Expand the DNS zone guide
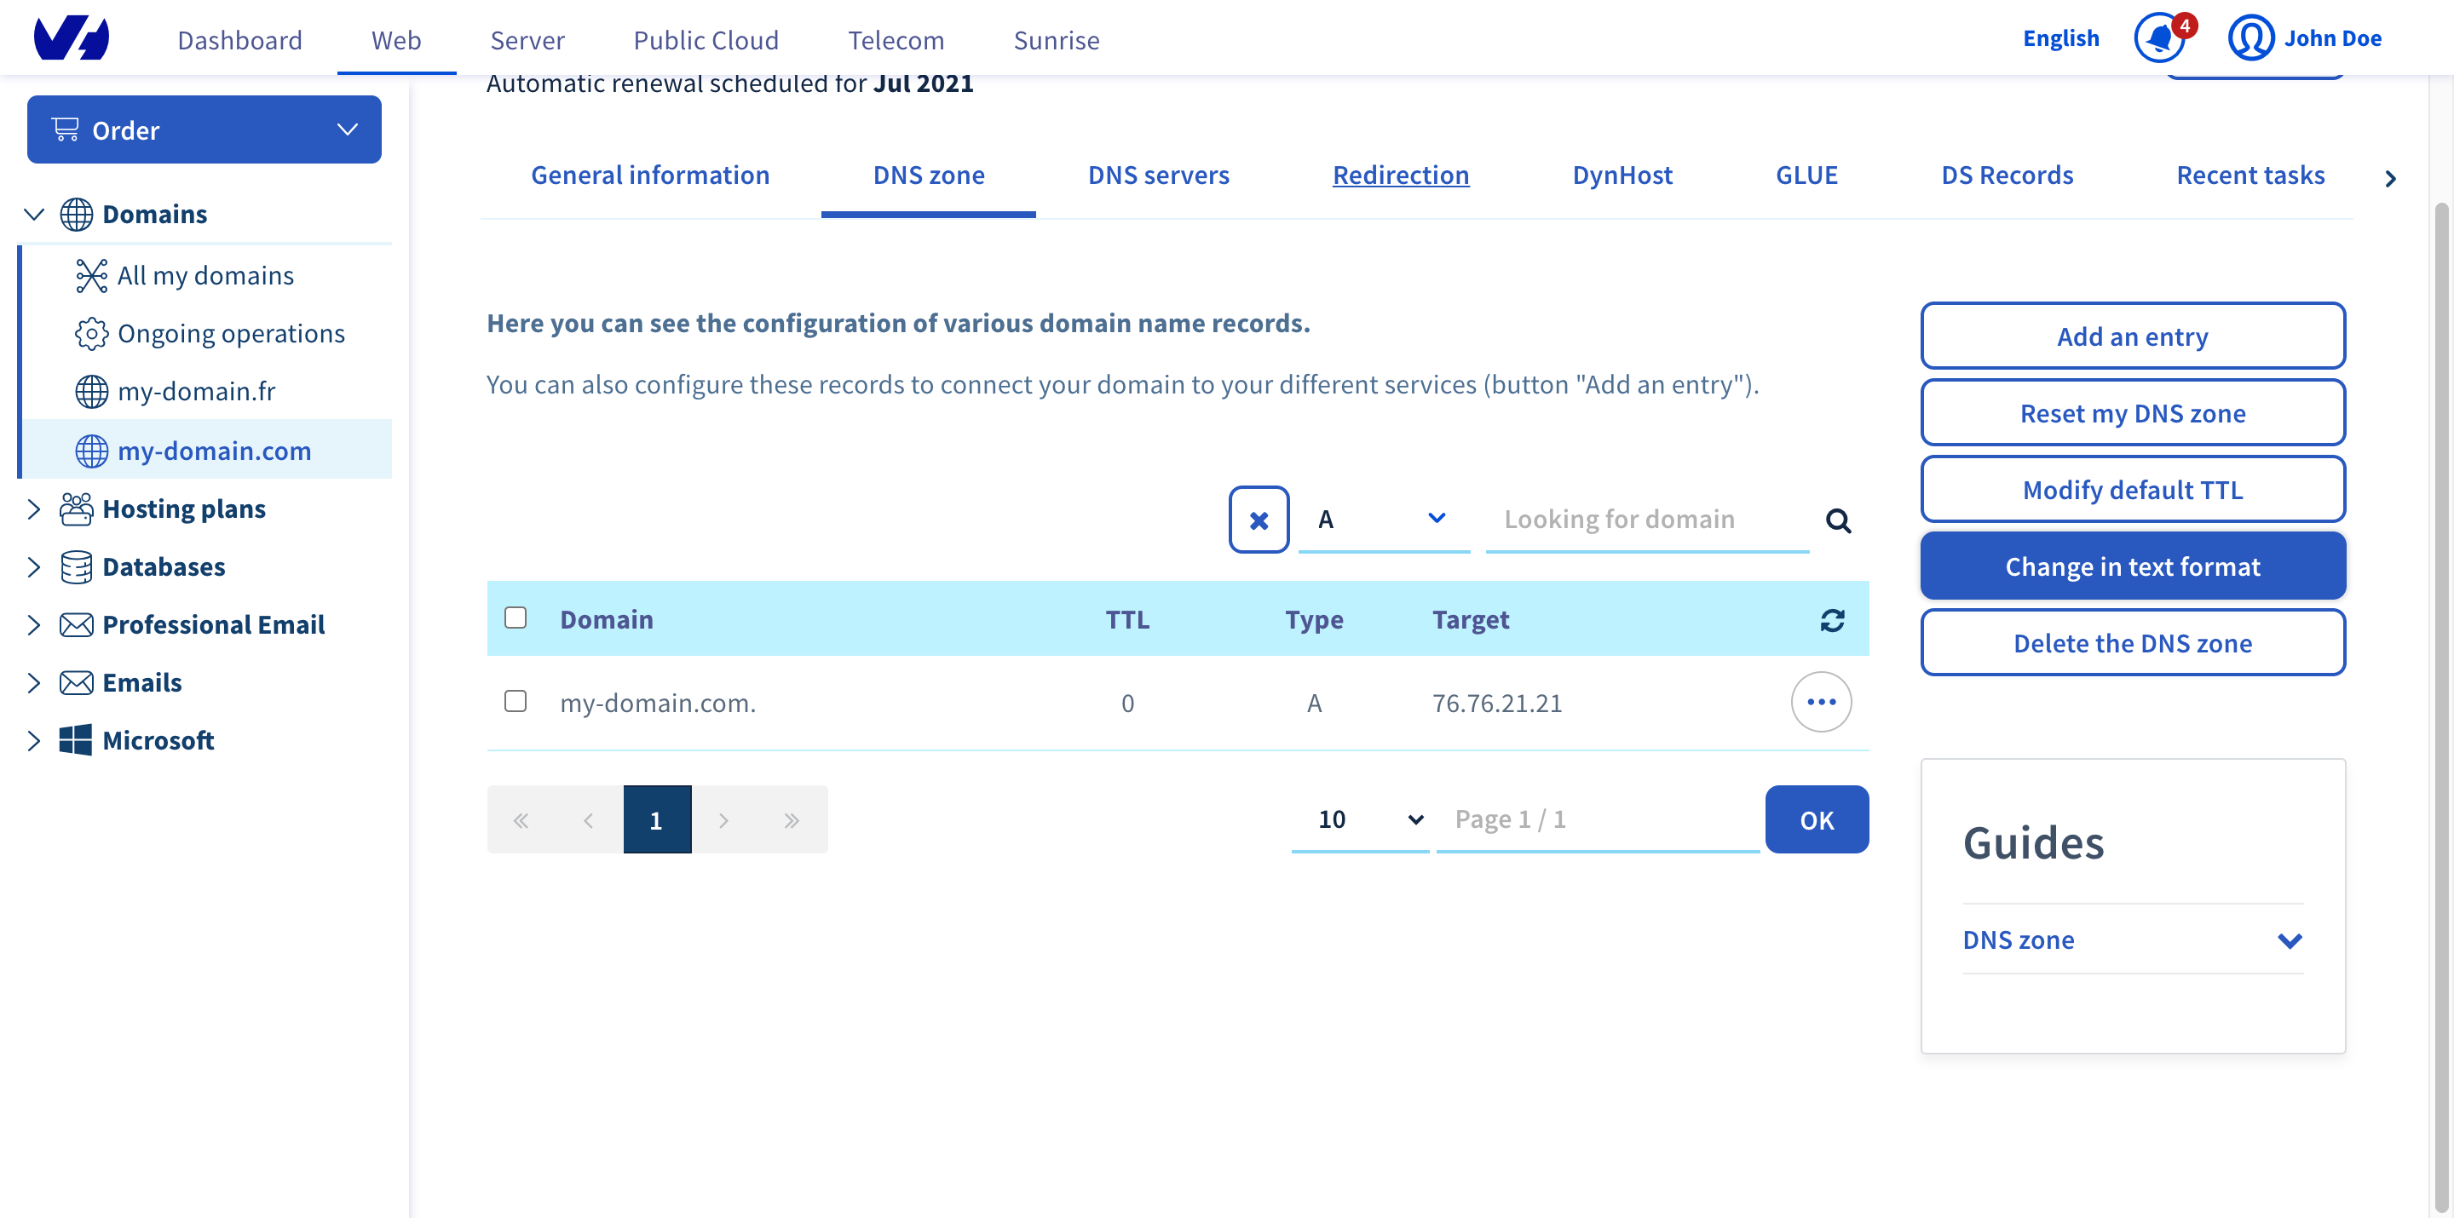The height and width of the screenshot is (1218, 2454). (2133, 940)
